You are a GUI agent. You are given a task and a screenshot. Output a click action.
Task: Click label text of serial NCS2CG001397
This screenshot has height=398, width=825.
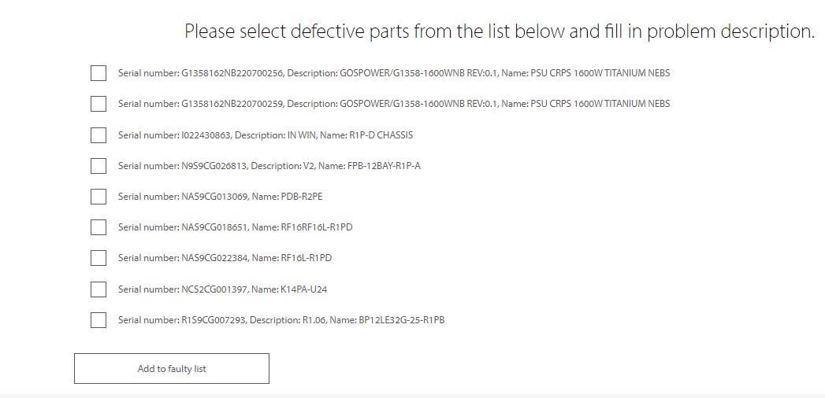pos(222,289)
